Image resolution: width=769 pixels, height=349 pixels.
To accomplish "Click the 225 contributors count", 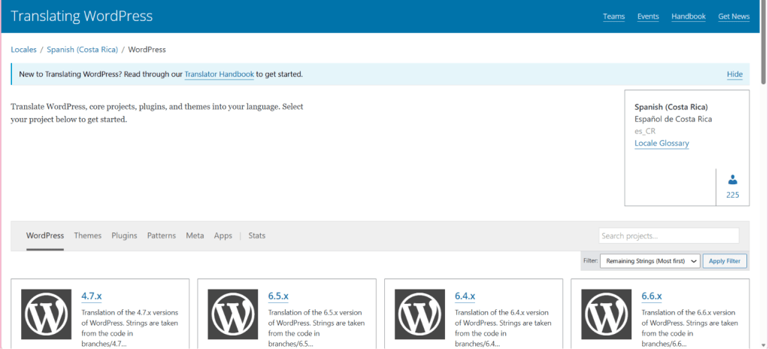I will pos(733,195).
